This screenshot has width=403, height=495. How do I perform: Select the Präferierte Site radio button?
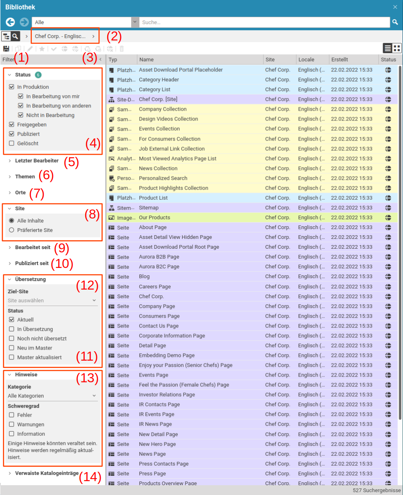click(11, 230)
